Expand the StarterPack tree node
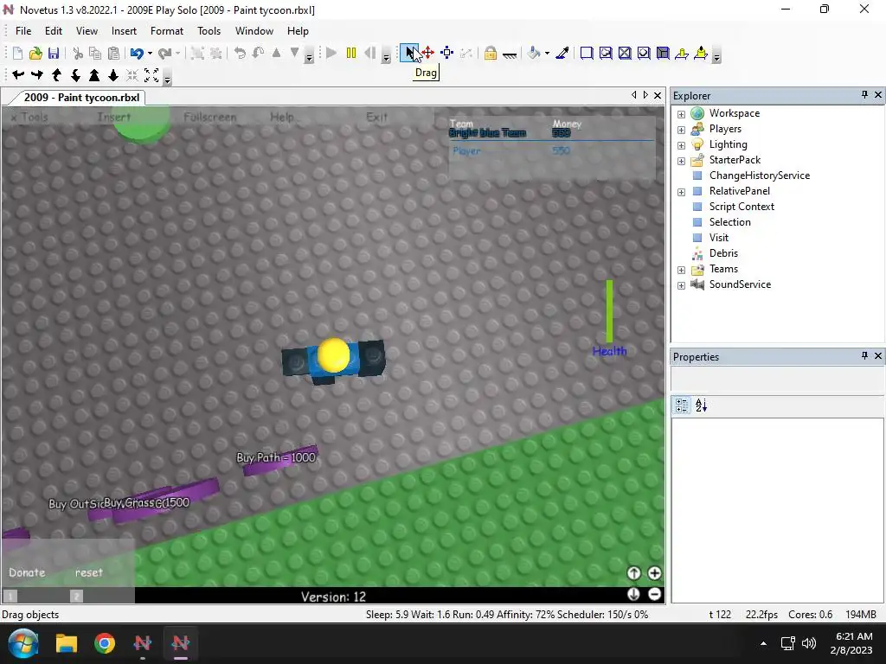This screenshot has height=664, width=886. click(682, 161)
